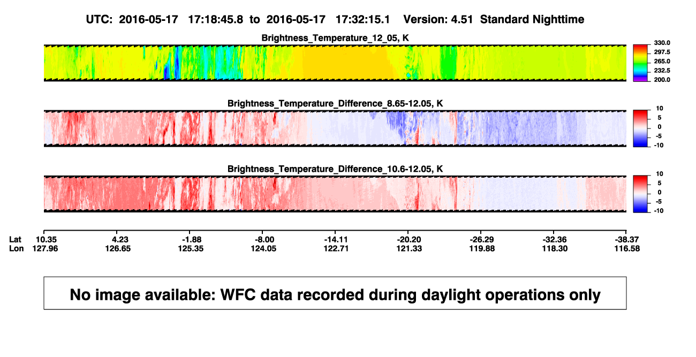Click the '10' label on 8.65-12.05 scale
The image size is (696, 357).
pyautogui.click(x=660, y=108)
